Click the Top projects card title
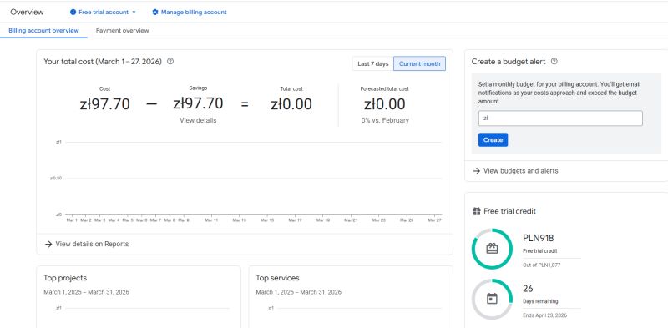 click(x=65, y=278)
